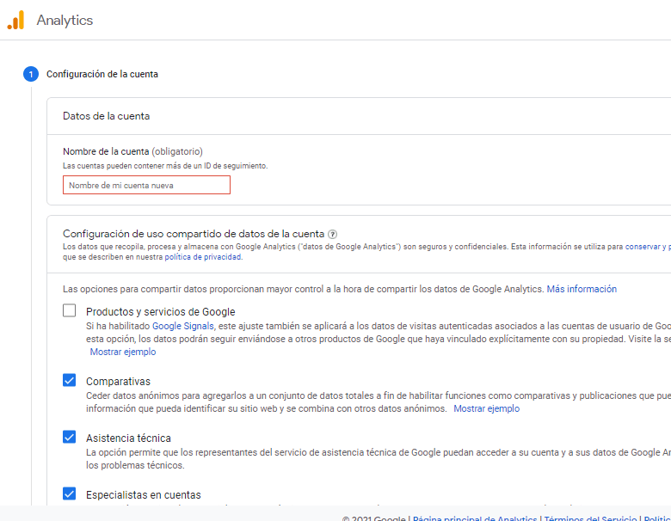Open Página principal de Analytics footer link
Viewport: 671px width, 521px height.
(x=475, y=518)
